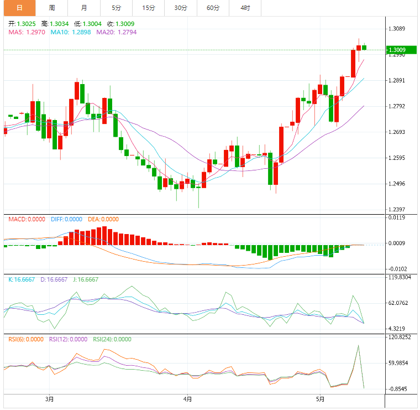Screen dimensions: 420x410
Task: Click the MA20 indicator label
Action: (x=116, y=33)
